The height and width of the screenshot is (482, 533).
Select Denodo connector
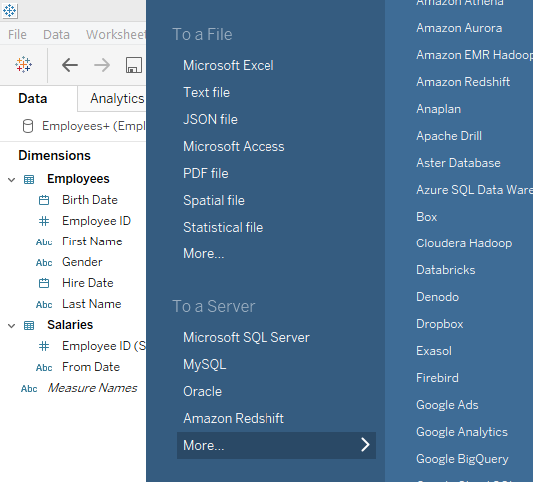438,297
